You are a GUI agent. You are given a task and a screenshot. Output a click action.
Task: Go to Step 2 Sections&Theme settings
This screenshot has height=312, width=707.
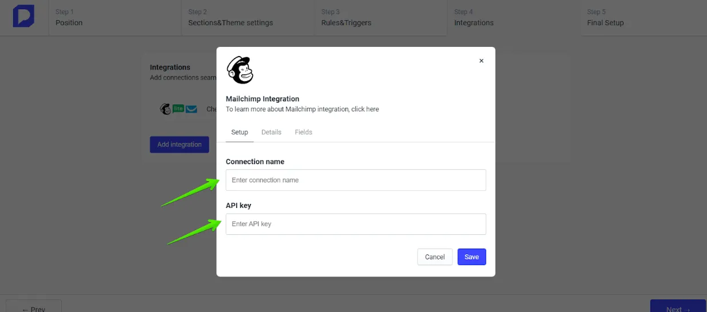(248, 18)
